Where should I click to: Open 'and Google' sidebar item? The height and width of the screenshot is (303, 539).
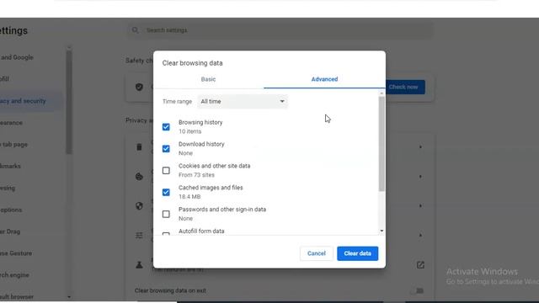point(17,57)
